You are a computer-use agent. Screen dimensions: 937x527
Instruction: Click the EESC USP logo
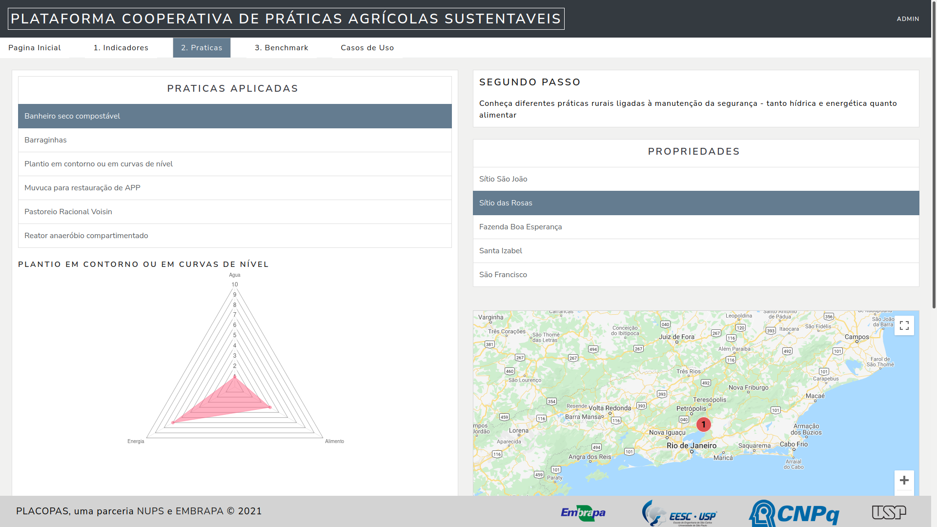pyautogui.click(x=679, y=513)
